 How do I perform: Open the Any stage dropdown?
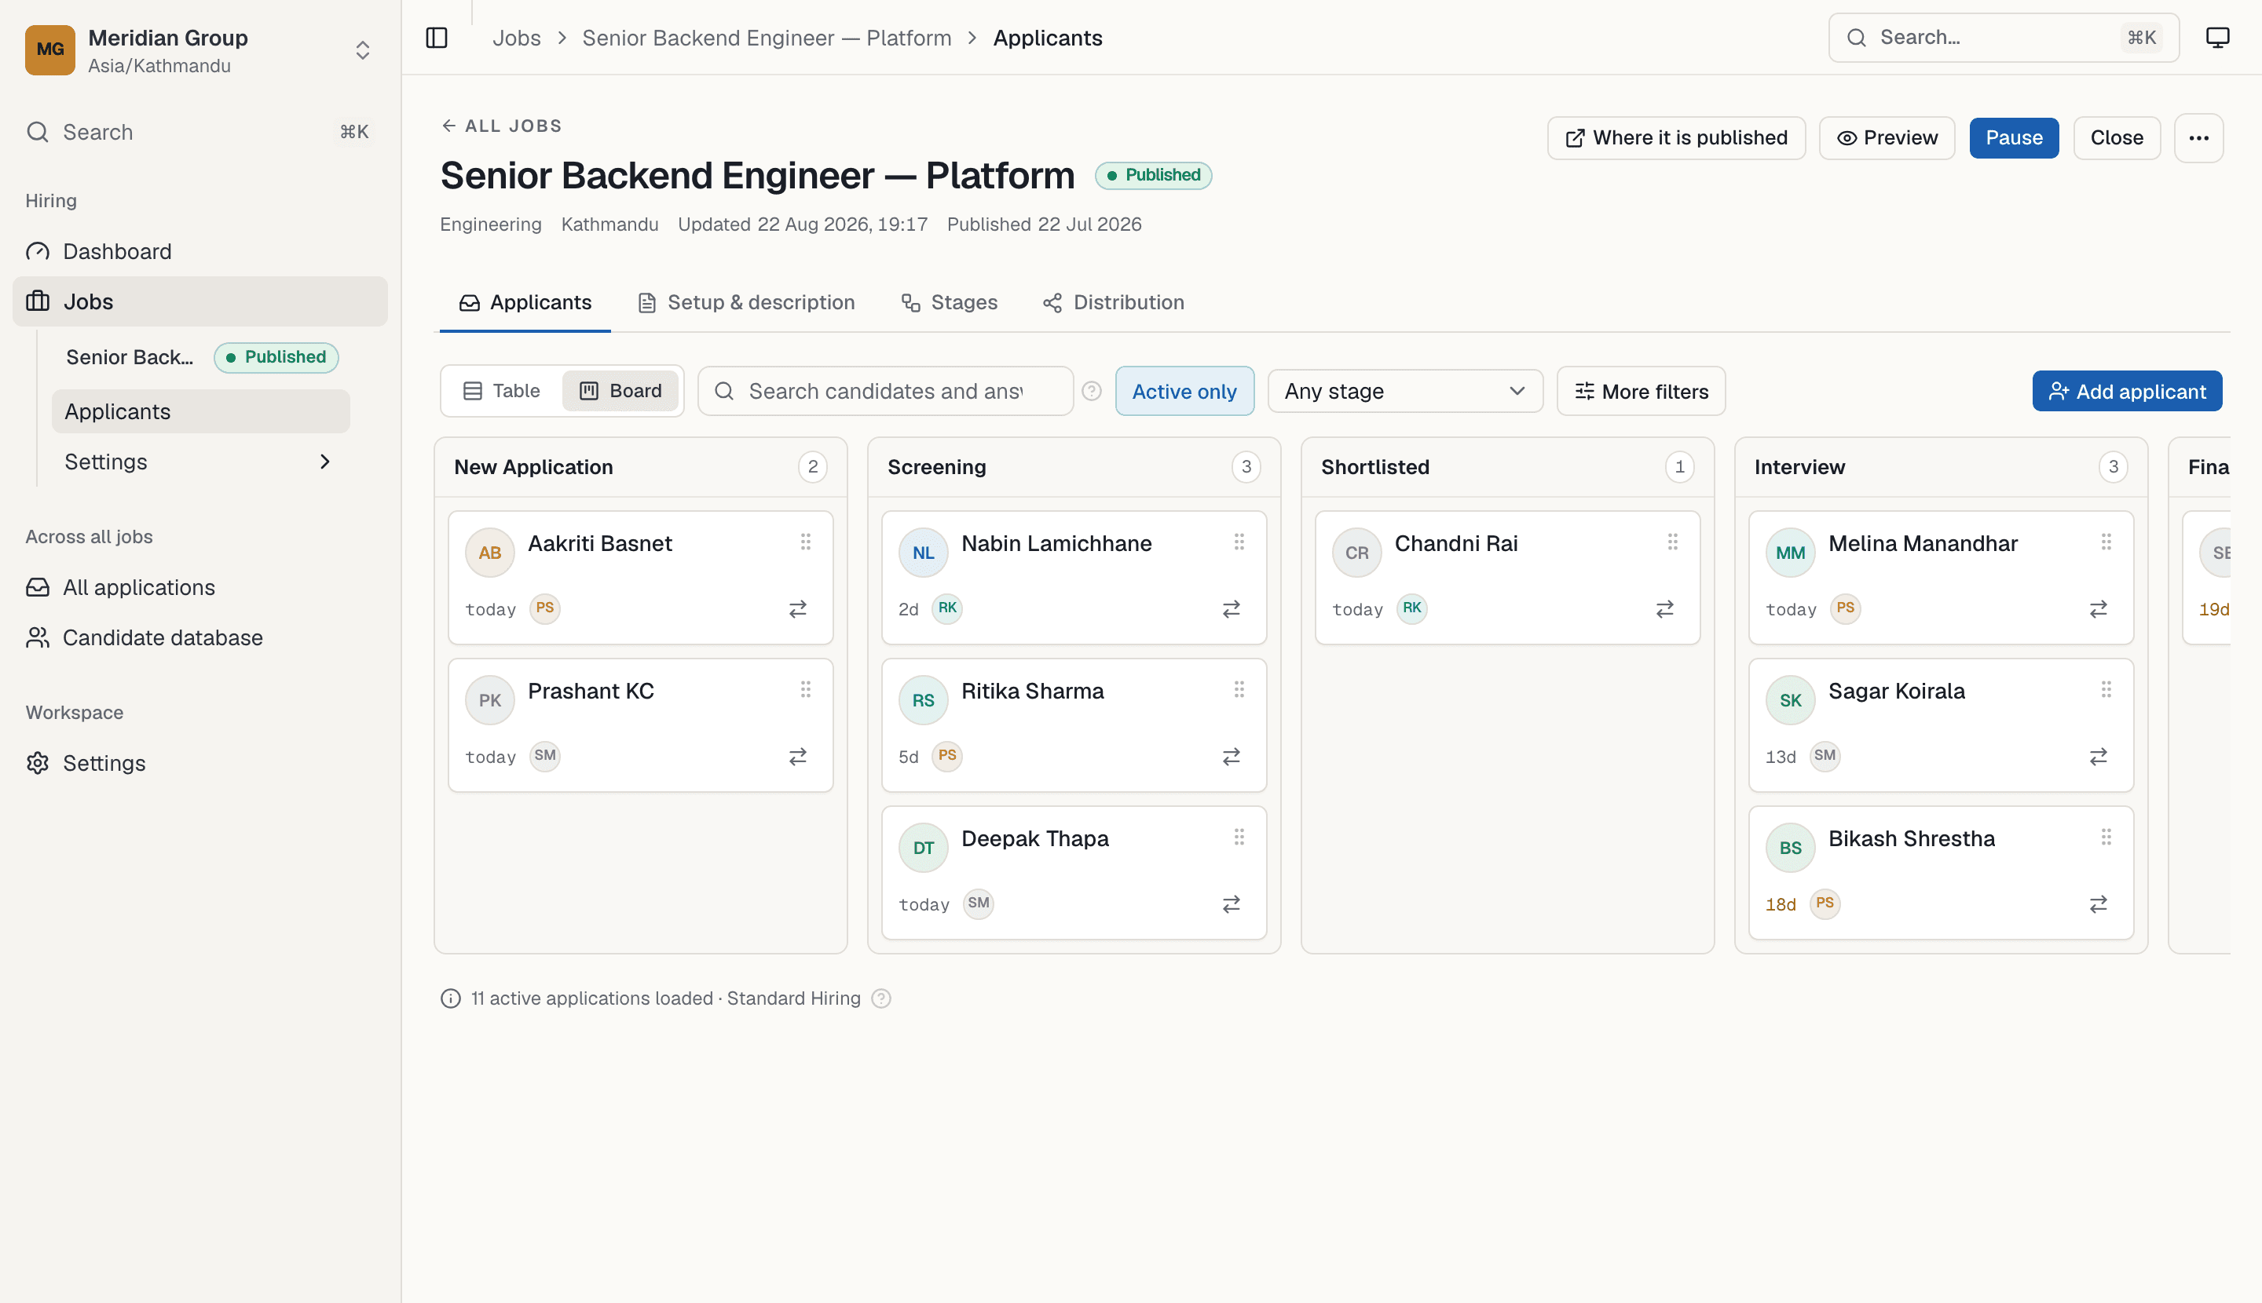click(x=1405, y=391)
